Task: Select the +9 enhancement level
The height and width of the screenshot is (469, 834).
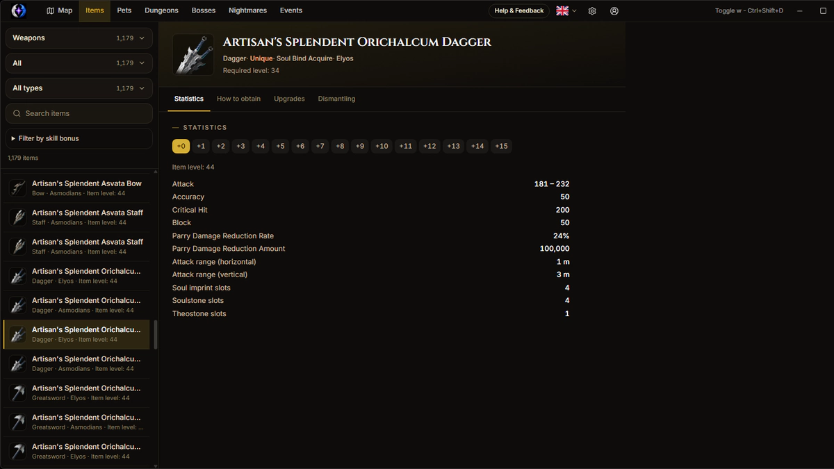Action: coord(359,146)
